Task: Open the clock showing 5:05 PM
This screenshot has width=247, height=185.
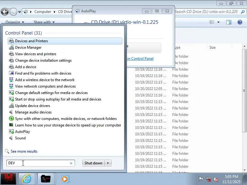Action: tap(231, 179)
